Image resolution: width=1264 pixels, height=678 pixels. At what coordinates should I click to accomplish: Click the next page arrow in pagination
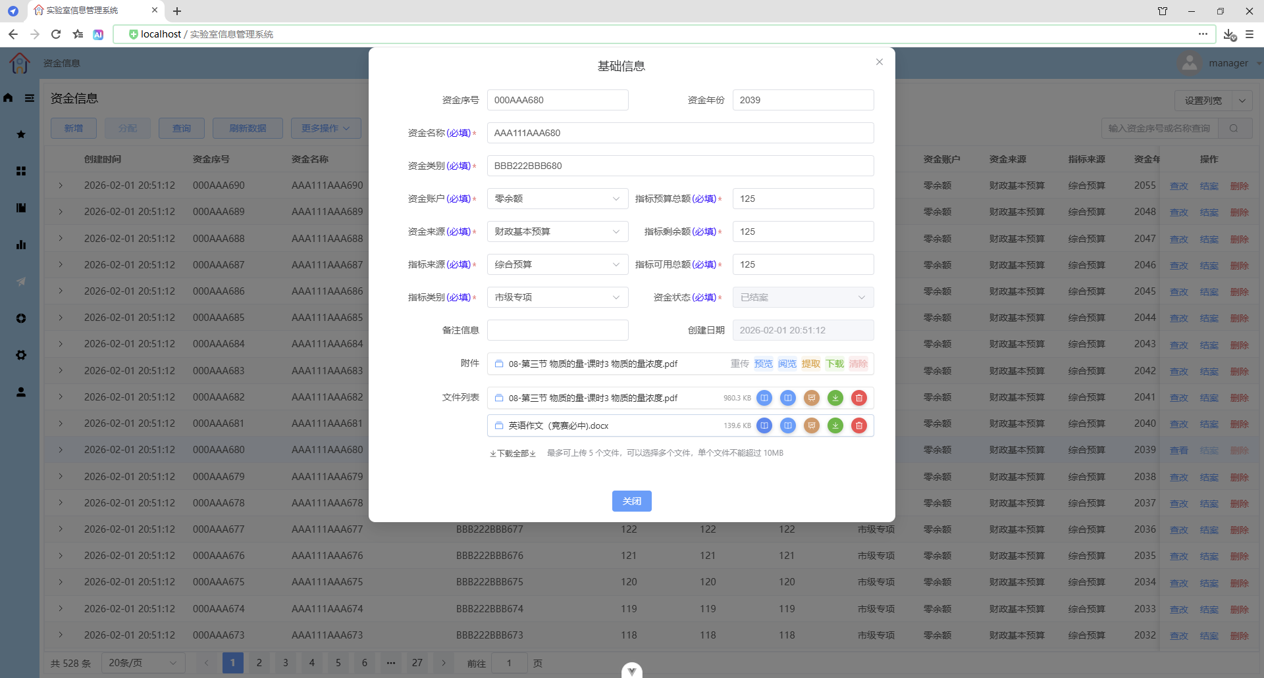444,663
